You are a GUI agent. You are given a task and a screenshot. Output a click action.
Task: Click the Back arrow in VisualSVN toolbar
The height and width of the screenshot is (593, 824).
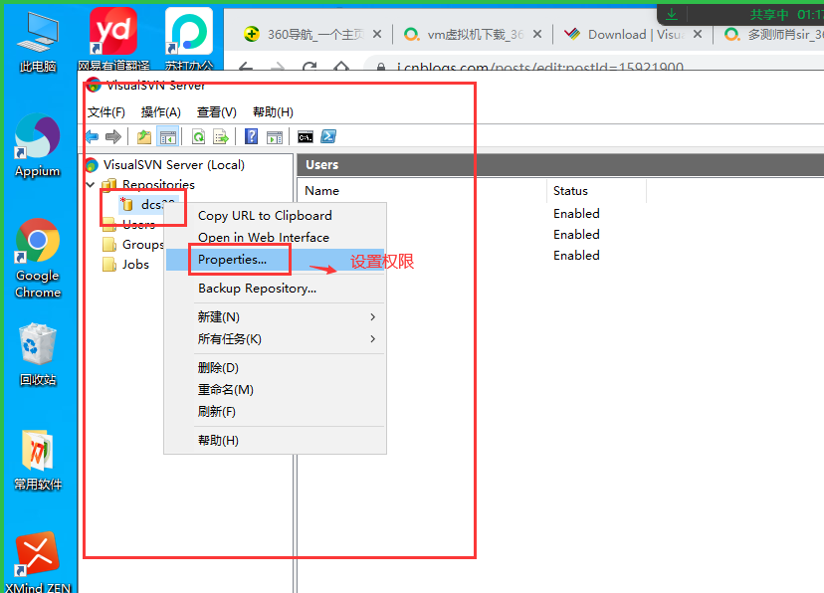click(x=92, y=137)
